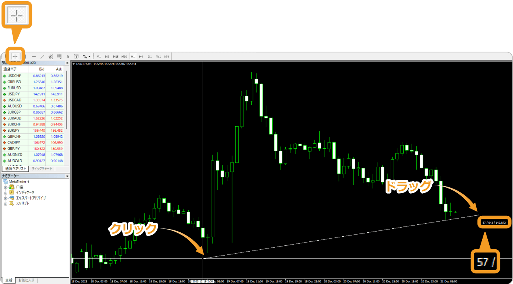513x284 pixels.
Task: Open the ティックチャート tab
Action: 42,168
